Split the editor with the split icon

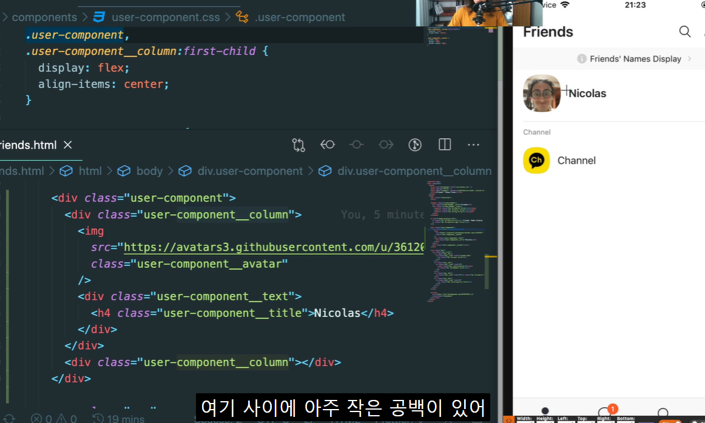(445, 145)
